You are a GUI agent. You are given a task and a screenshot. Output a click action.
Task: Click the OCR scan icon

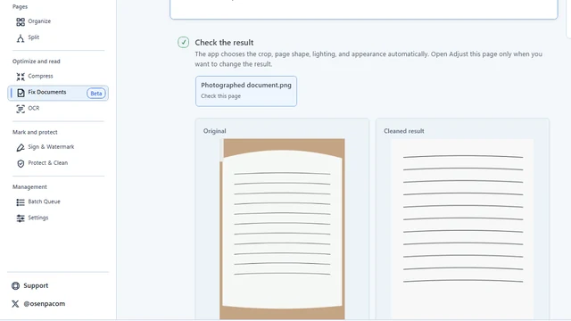[x=21, y=109]
